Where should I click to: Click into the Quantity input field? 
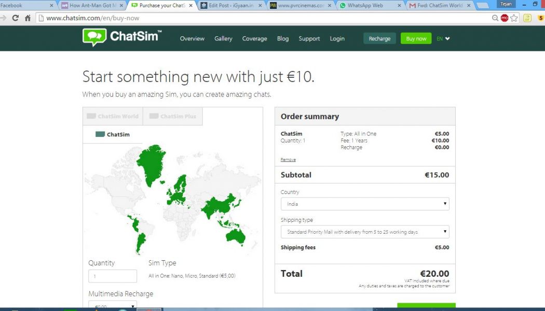pyautogui.click(x=113, y=276)
